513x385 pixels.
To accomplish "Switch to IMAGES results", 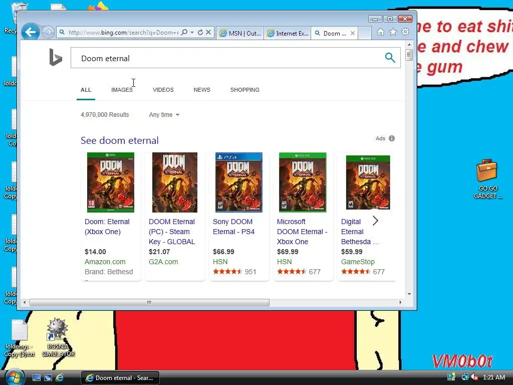I will 122,90.
